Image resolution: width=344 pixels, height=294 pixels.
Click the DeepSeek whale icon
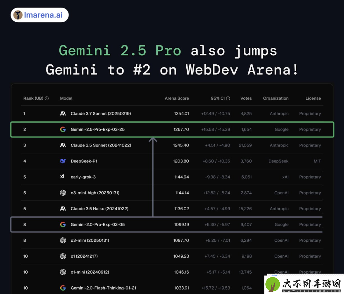(63, 161)
